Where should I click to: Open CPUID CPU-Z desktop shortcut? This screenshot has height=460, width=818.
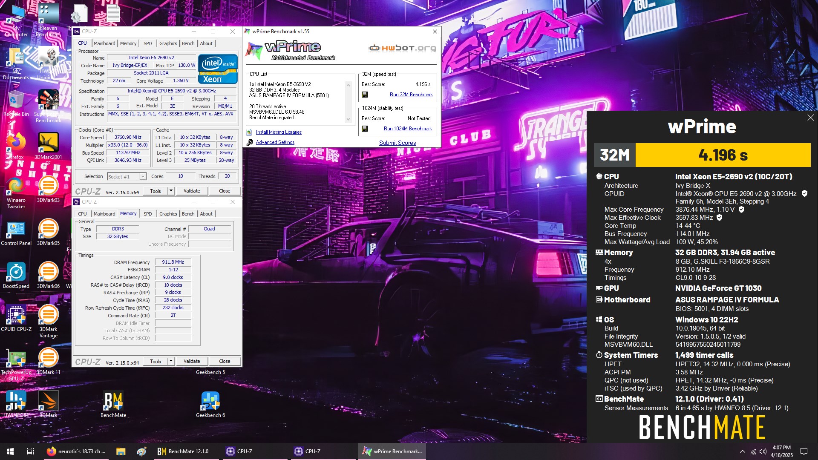coord(16,319)
